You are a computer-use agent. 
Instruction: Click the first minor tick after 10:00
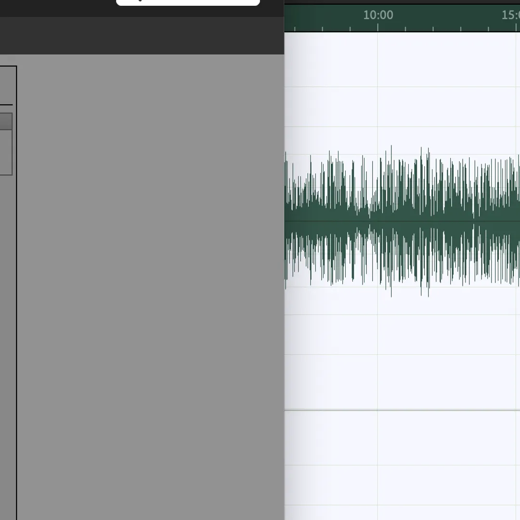pyautogui.click(x=405, y=29)
